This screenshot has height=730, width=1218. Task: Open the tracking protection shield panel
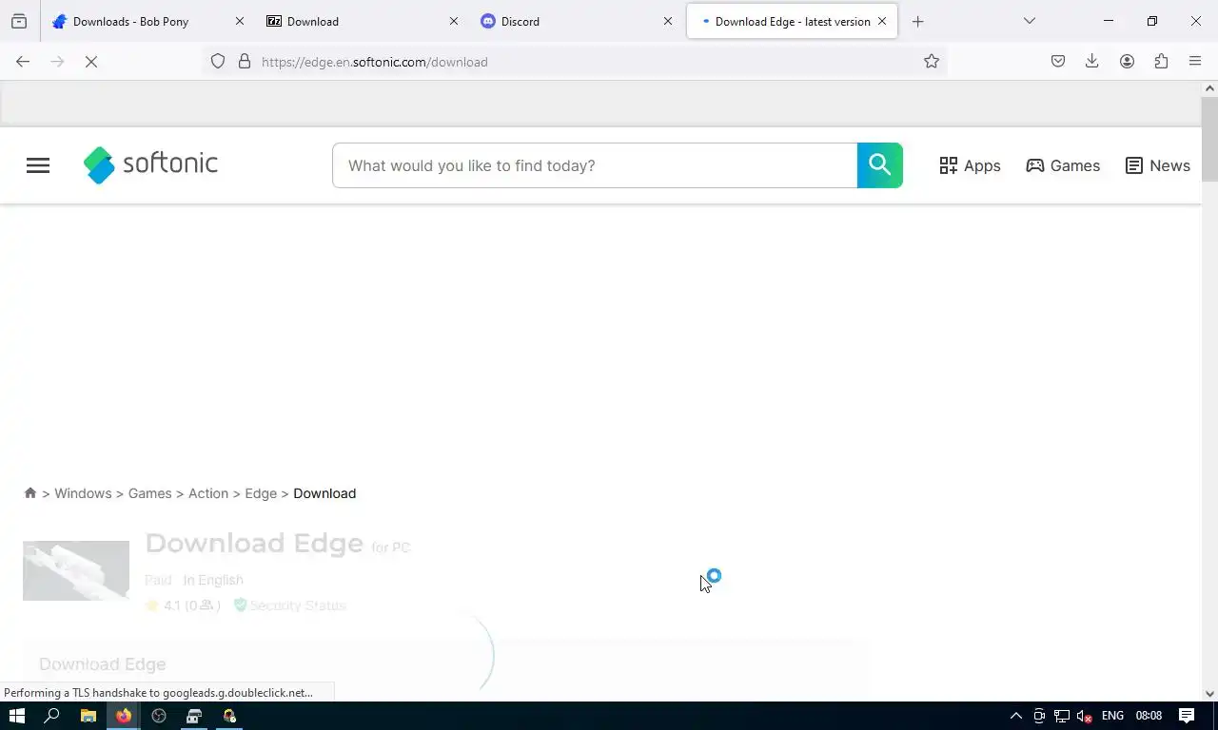218,61
